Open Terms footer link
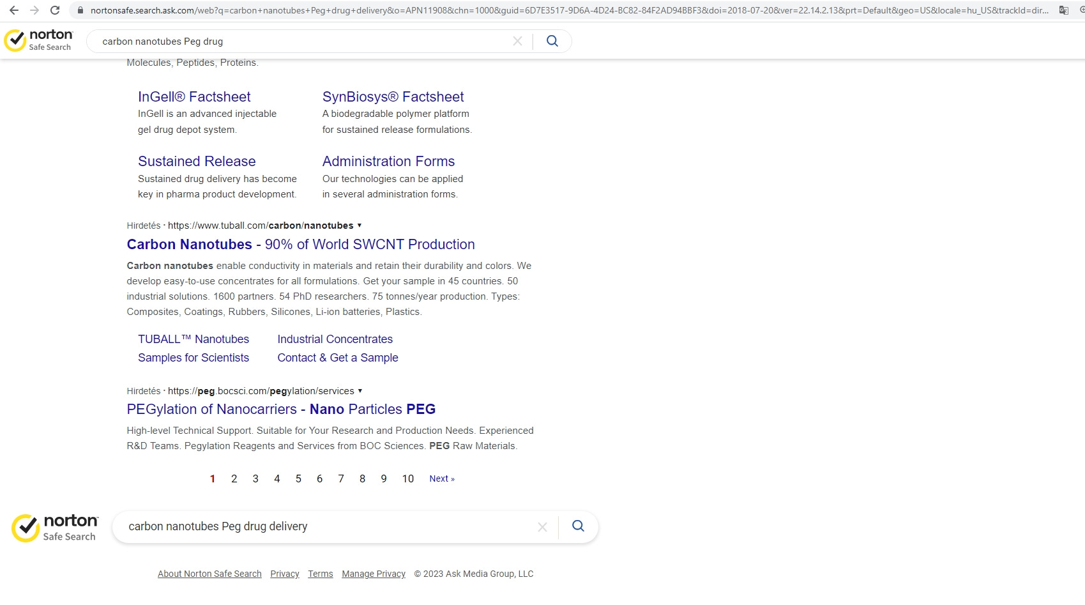The width and height of the screenshot is (1085, 605). click(321, 574)
